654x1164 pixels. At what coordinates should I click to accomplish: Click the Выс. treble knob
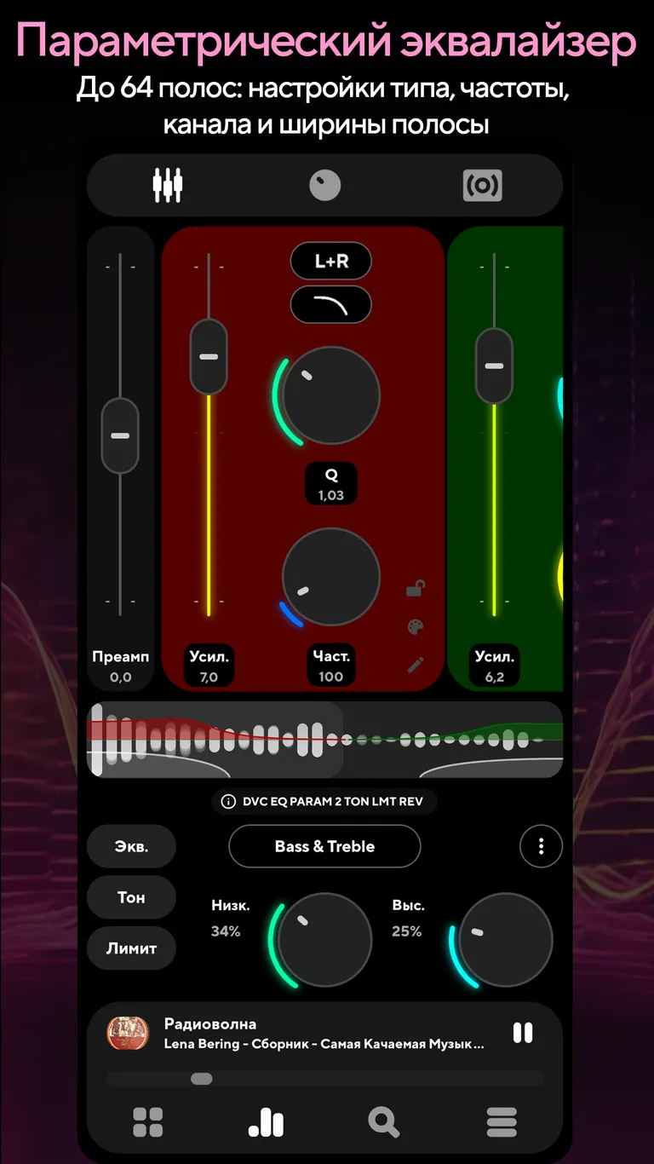click(505, 941)
